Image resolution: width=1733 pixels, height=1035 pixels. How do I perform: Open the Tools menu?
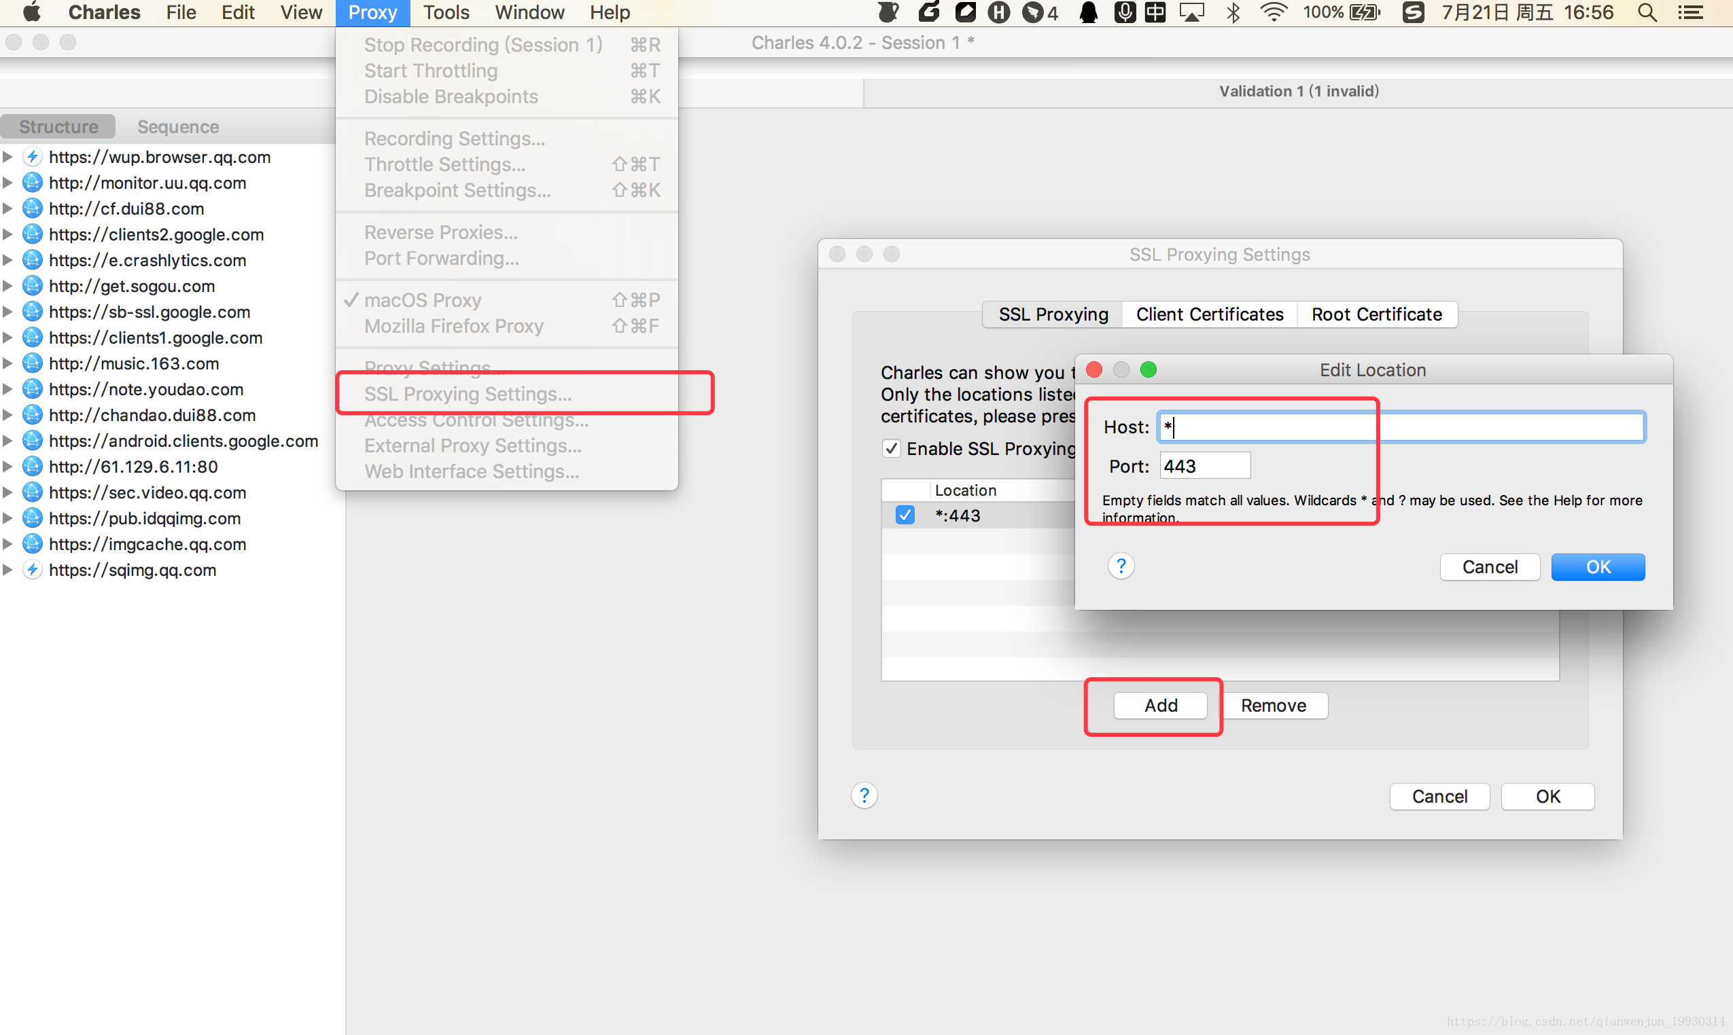pos(446,12)
